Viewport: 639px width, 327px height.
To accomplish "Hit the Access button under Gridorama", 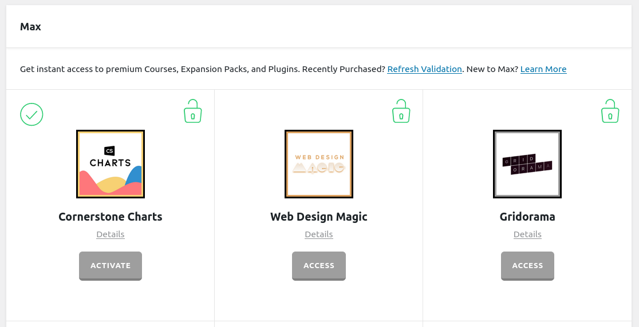I will coord(527,265).
